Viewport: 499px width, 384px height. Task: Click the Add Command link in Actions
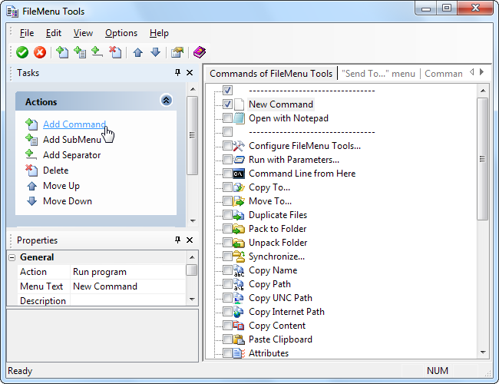74,124
